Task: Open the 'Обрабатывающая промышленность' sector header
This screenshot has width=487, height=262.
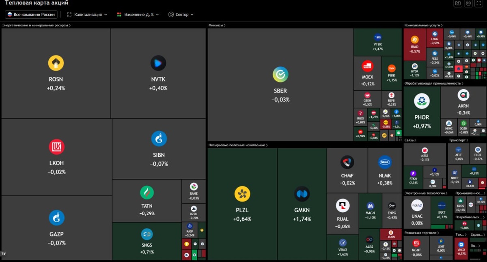Action: tap(434, 83)
